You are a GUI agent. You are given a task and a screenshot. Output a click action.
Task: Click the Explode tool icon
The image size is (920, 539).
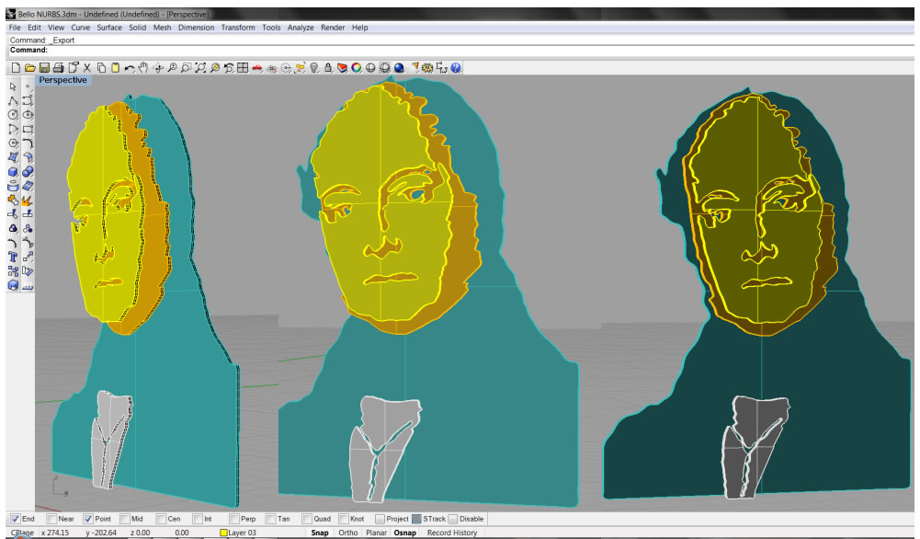click(x=27, y=201)
